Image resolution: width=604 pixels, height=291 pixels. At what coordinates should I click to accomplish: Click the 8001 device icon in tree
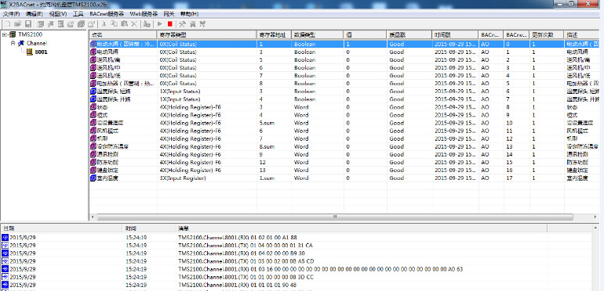pos(30,52)
